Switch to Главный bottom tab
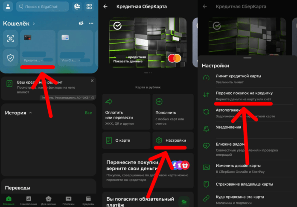 point(9,201)
